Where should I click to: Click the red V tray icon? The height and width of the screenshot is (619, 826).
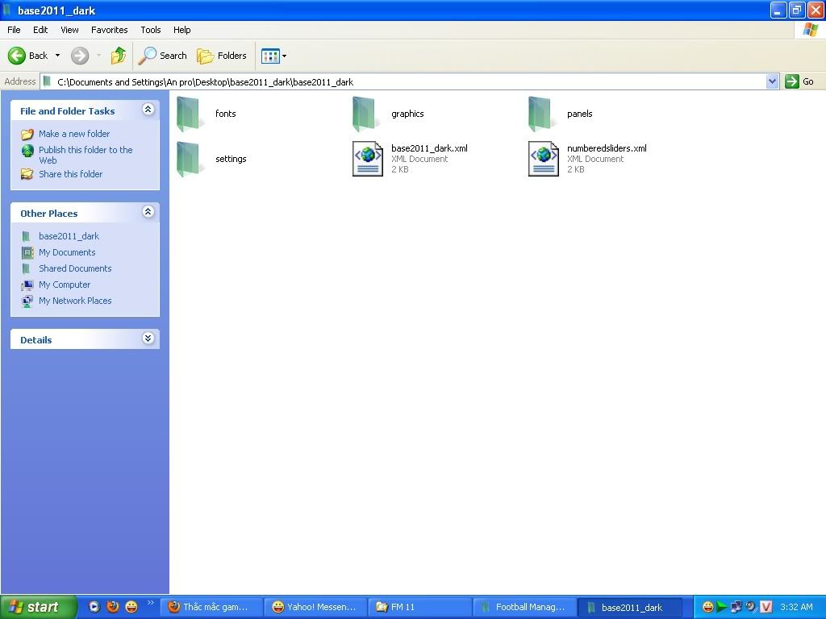(x=766, y=607)
